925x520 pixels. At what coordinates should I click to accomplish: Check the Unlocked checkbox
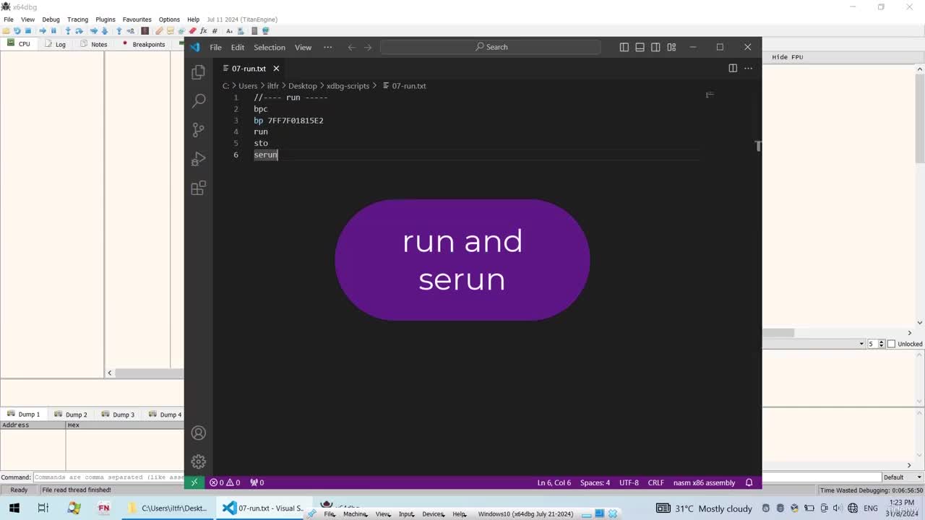pos(891,344)
